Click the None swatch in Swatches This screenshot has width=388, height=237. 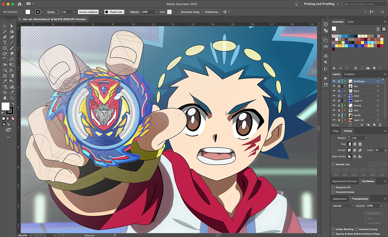click(x=333, y=36)
